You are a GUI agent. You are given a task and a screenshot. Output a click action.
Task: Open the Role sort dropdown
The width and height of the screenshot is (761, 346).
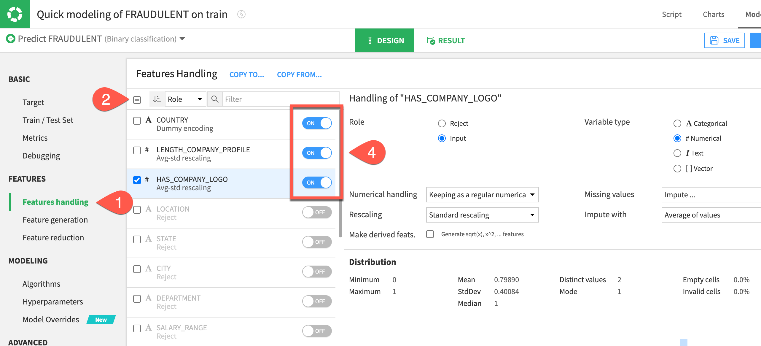click(x=185, y=99)
